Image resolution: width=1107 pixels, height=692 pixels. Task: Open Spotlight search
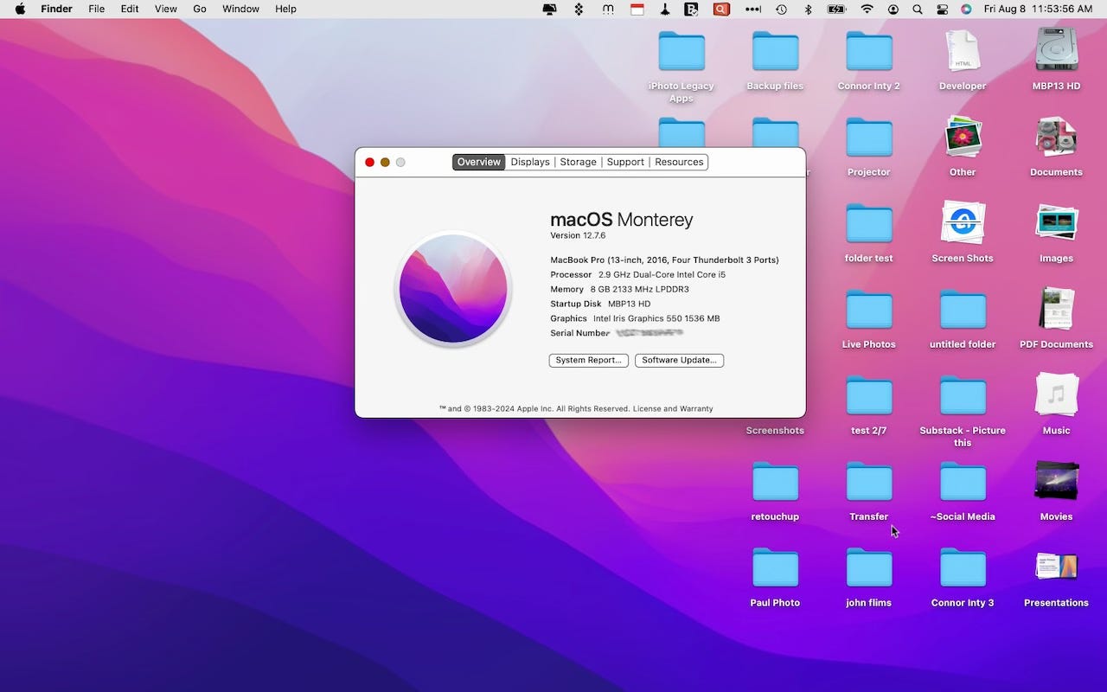coord(918,9)
